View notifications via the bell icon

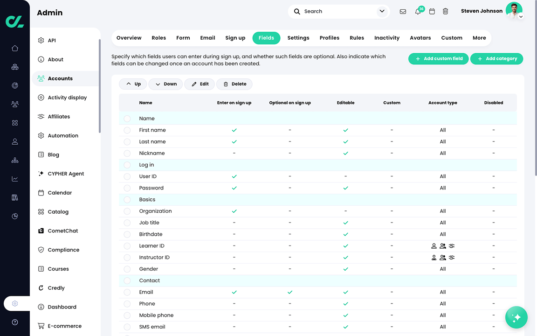(417, 11)
